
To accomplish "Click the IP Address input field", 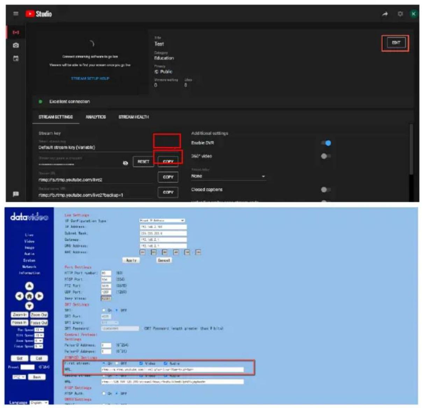I will [x=163, y=227].
